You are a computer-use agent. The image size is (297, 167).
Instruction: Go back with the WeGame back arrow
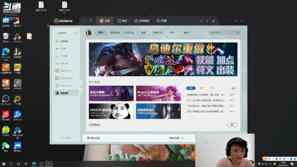[85, 21]
